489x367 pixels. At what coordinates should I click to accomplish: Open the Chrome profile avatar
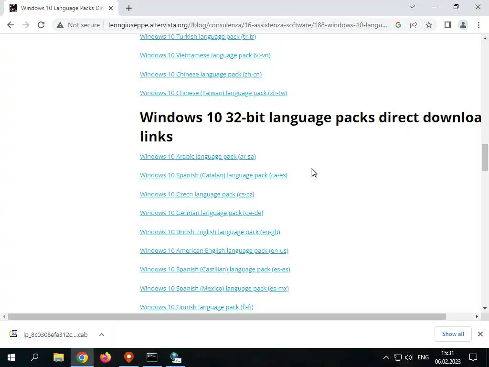463,25
